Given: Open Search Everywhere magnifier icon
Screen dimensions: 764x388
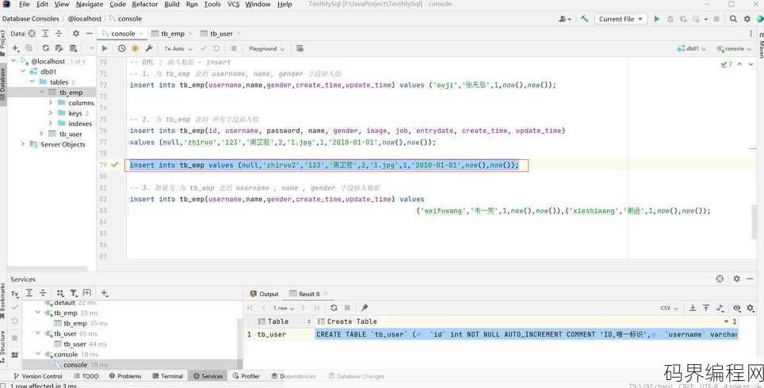Looking at the screenshot, I should coord(733,19).
